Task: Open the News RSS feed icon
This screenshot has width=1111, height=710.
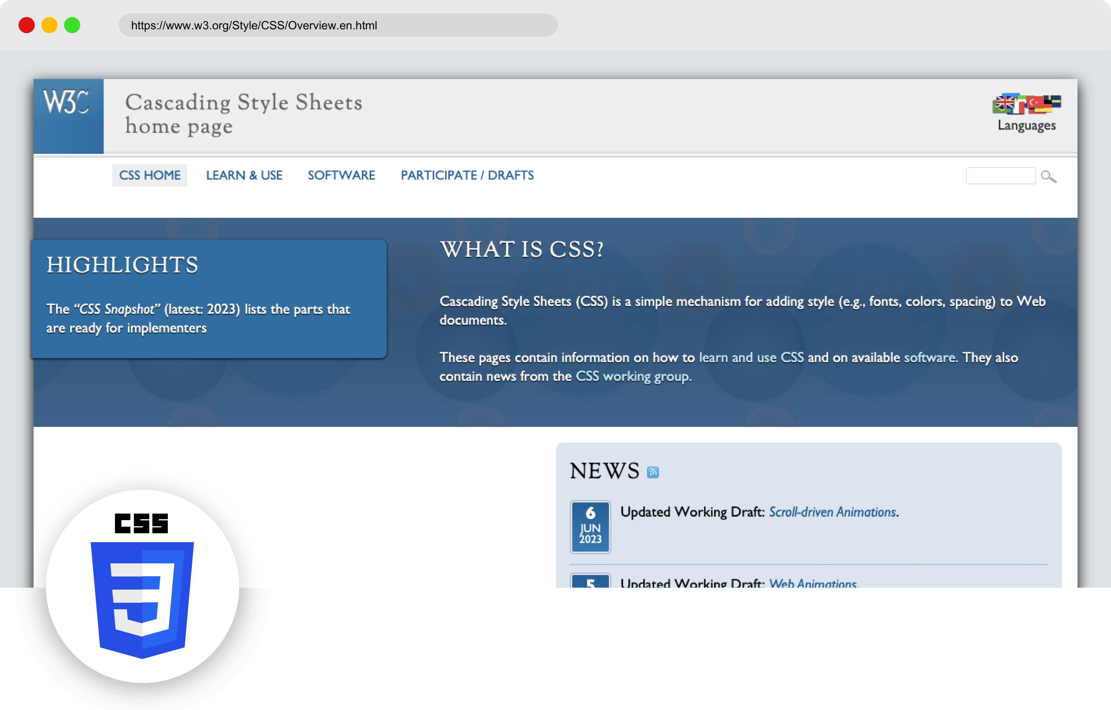Action: tap(653, 472)
